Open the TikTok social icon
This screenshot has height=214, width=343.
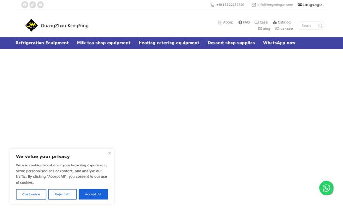coord(32,5)
